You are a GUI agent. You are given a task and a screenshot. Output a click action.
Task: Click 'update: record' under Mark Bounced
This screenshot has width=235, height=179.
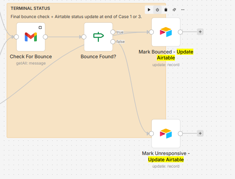(166, 65)
